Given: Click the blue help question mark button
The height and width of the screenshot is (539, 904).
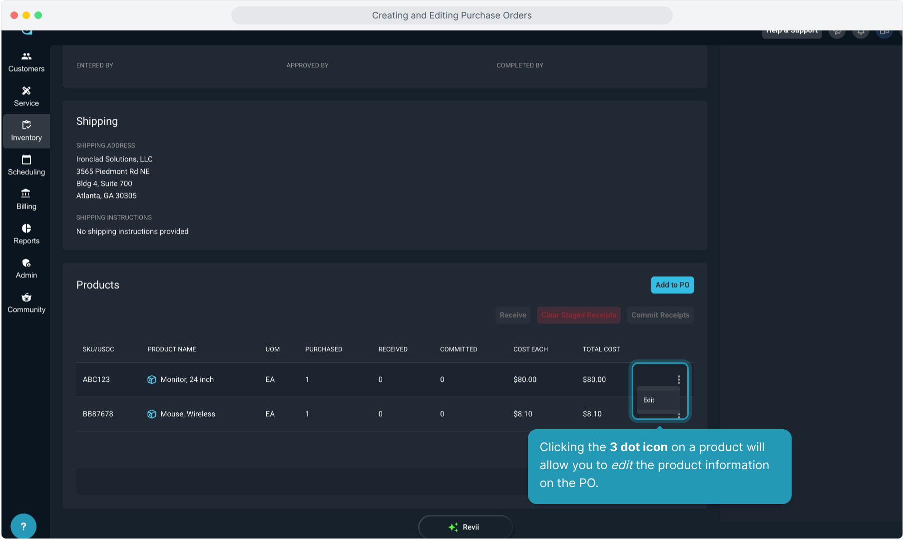Looking at the screenshot, I should [23, 526].
